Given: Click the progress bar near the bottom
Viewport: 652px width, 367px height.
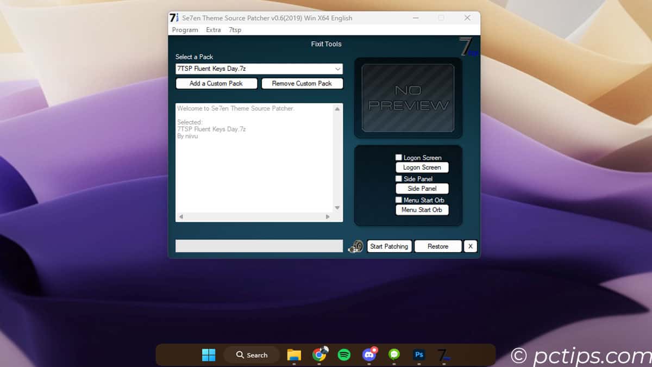Looking at the screenshot, I should click(259, 246).
